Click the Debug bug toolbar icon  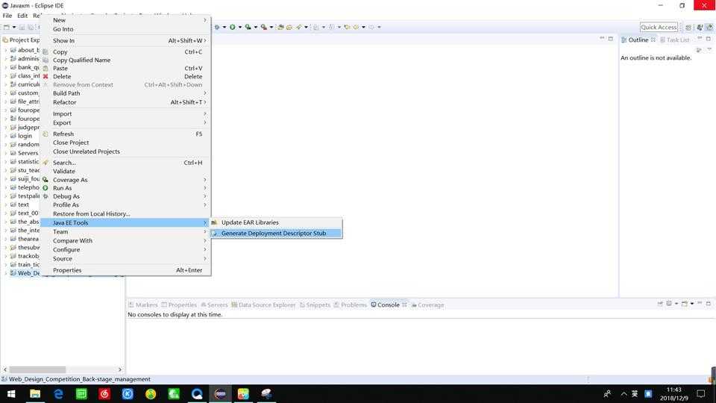point(217,27)
